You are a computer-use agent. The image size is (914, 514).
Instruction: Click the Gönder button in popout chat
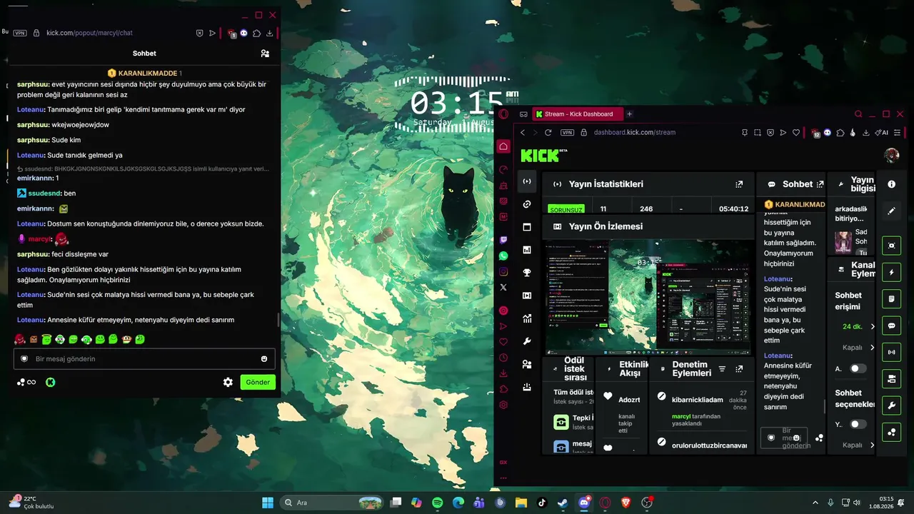tap(258, 382)
